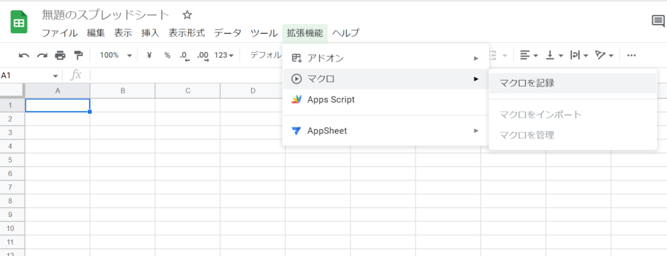
Task: Launch Apps Script from the menu
Action: coord(386,100)
